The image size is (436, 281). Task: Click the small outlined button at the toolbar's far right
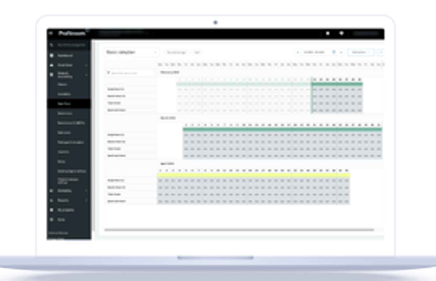point(381,52)
